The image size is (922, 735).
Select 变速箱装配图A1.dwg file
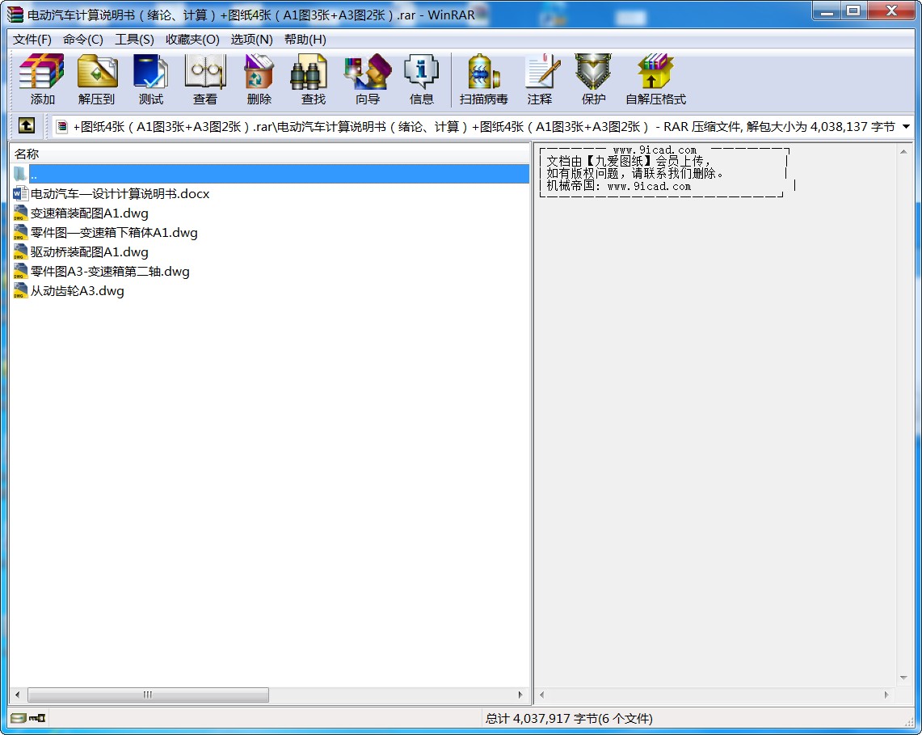tap(90, 213)
